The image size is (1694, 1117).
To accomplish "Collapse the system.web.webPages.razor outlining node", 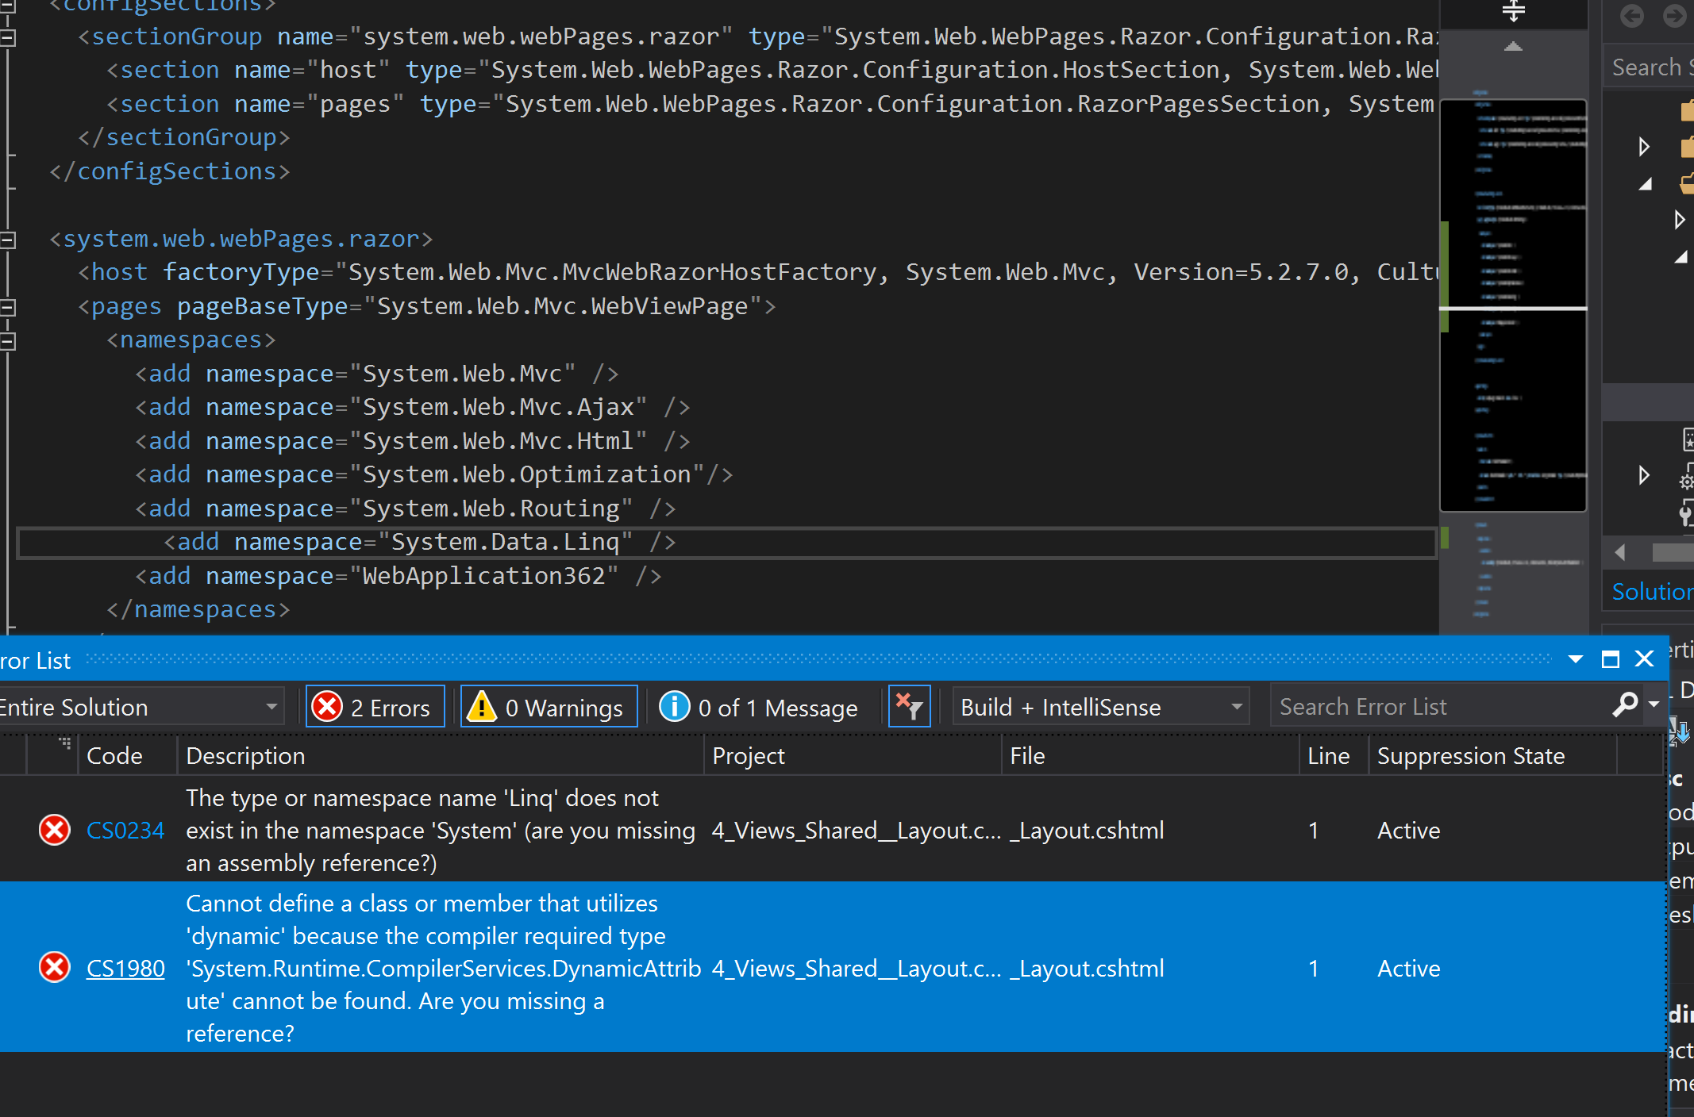I will click(8, 240).
